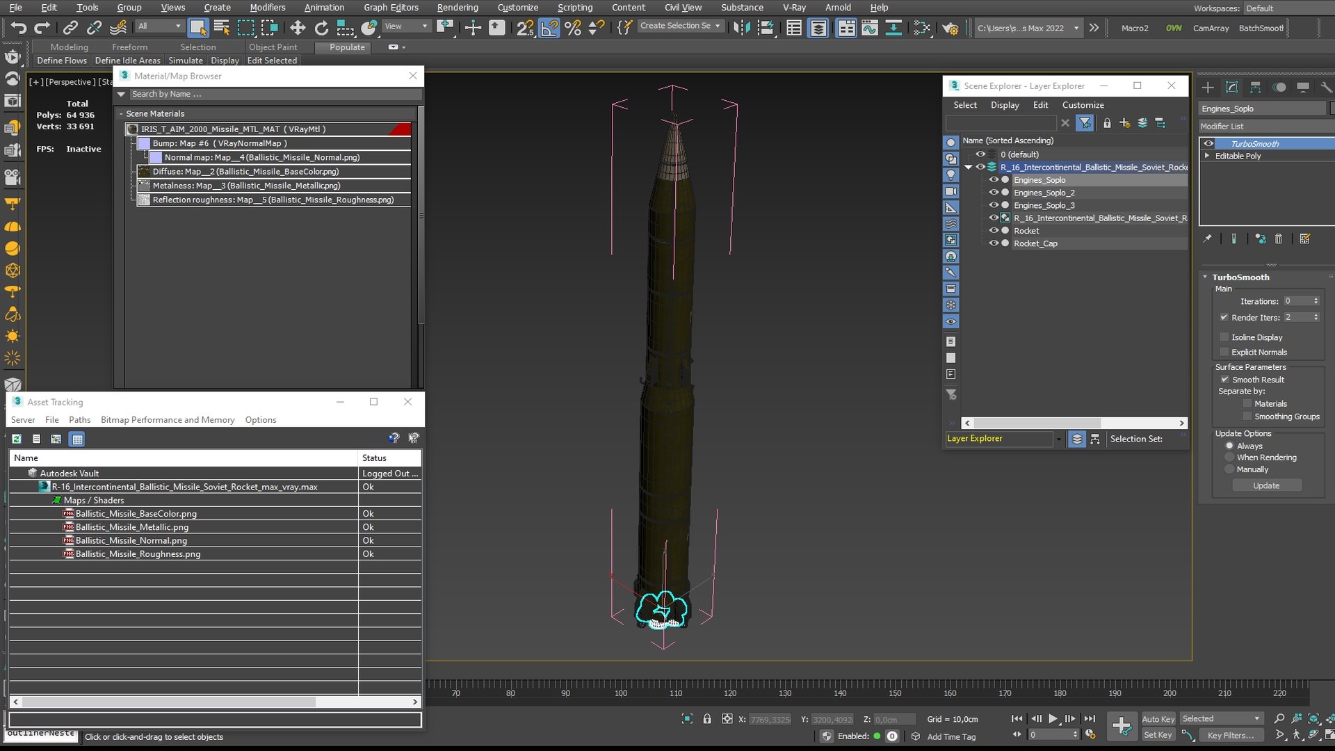Click the Auto Key button
This screenshot has height=751, width=1335.
click(1158, 719)
